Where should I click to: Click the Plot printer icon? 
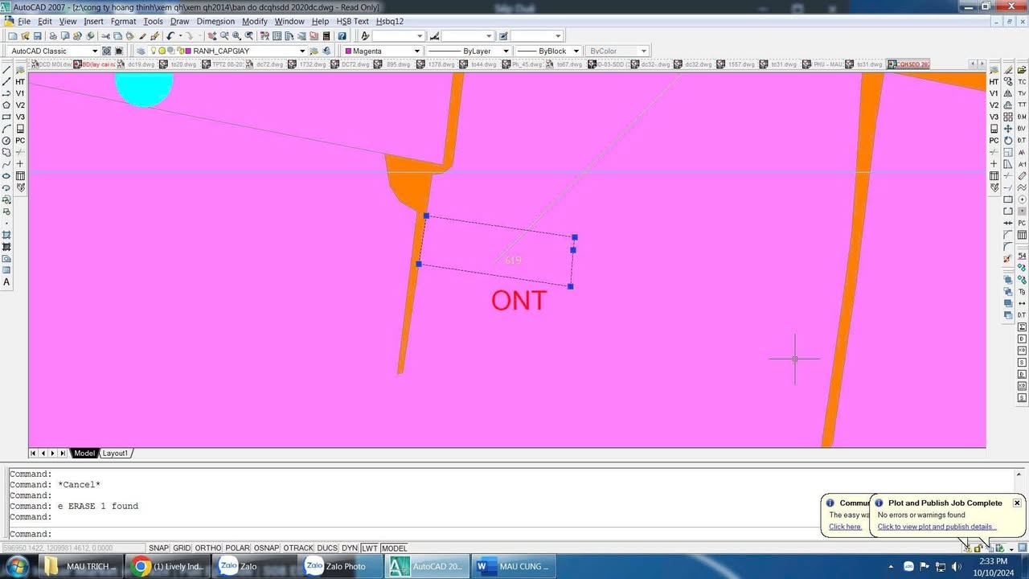pyautogui.click(x=53, y=36)
